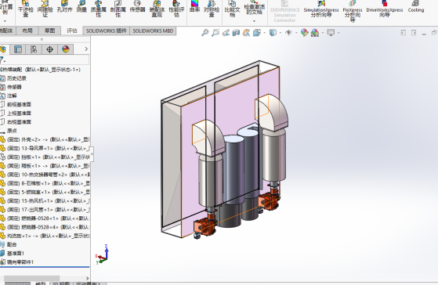The image size is (438, 285).
Task: Click Zoom to Area icon
Action: click(x=215, y=33)
